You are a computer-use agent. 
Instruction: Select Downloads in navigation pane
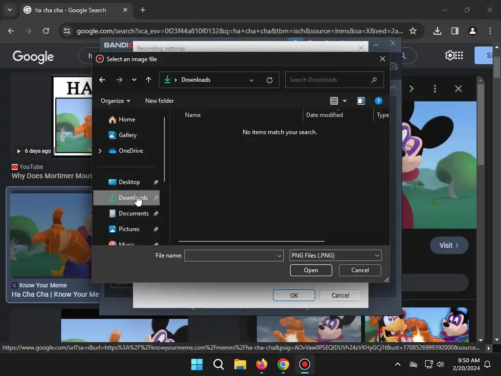[127, 198]
